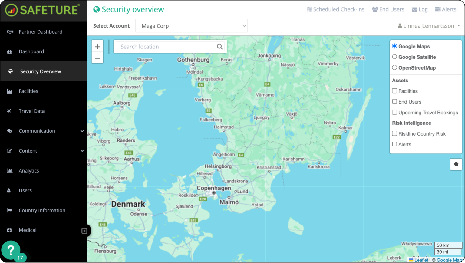Open the Alerts link in header

[446, 9]
